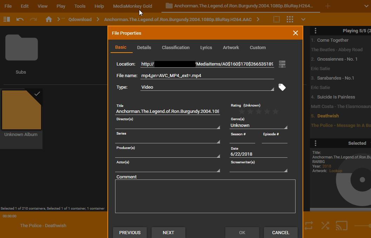371x238 pixels.
Task: Open the Tools menu
Action: (80, 6)
